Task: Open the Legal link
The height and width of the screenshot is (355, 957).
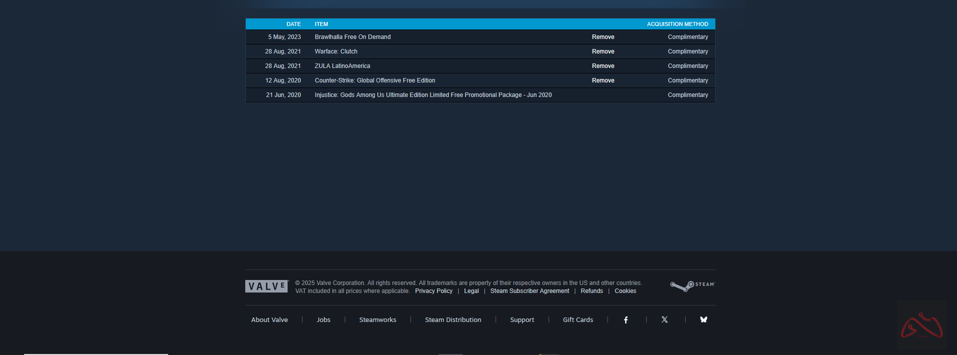Action: click(471, 291)
